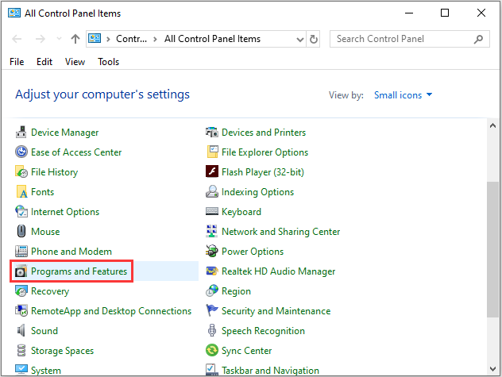This screenshot has height=377, width=502.
Task: Open the Keyboard link
Action: (x=241, y=212)
